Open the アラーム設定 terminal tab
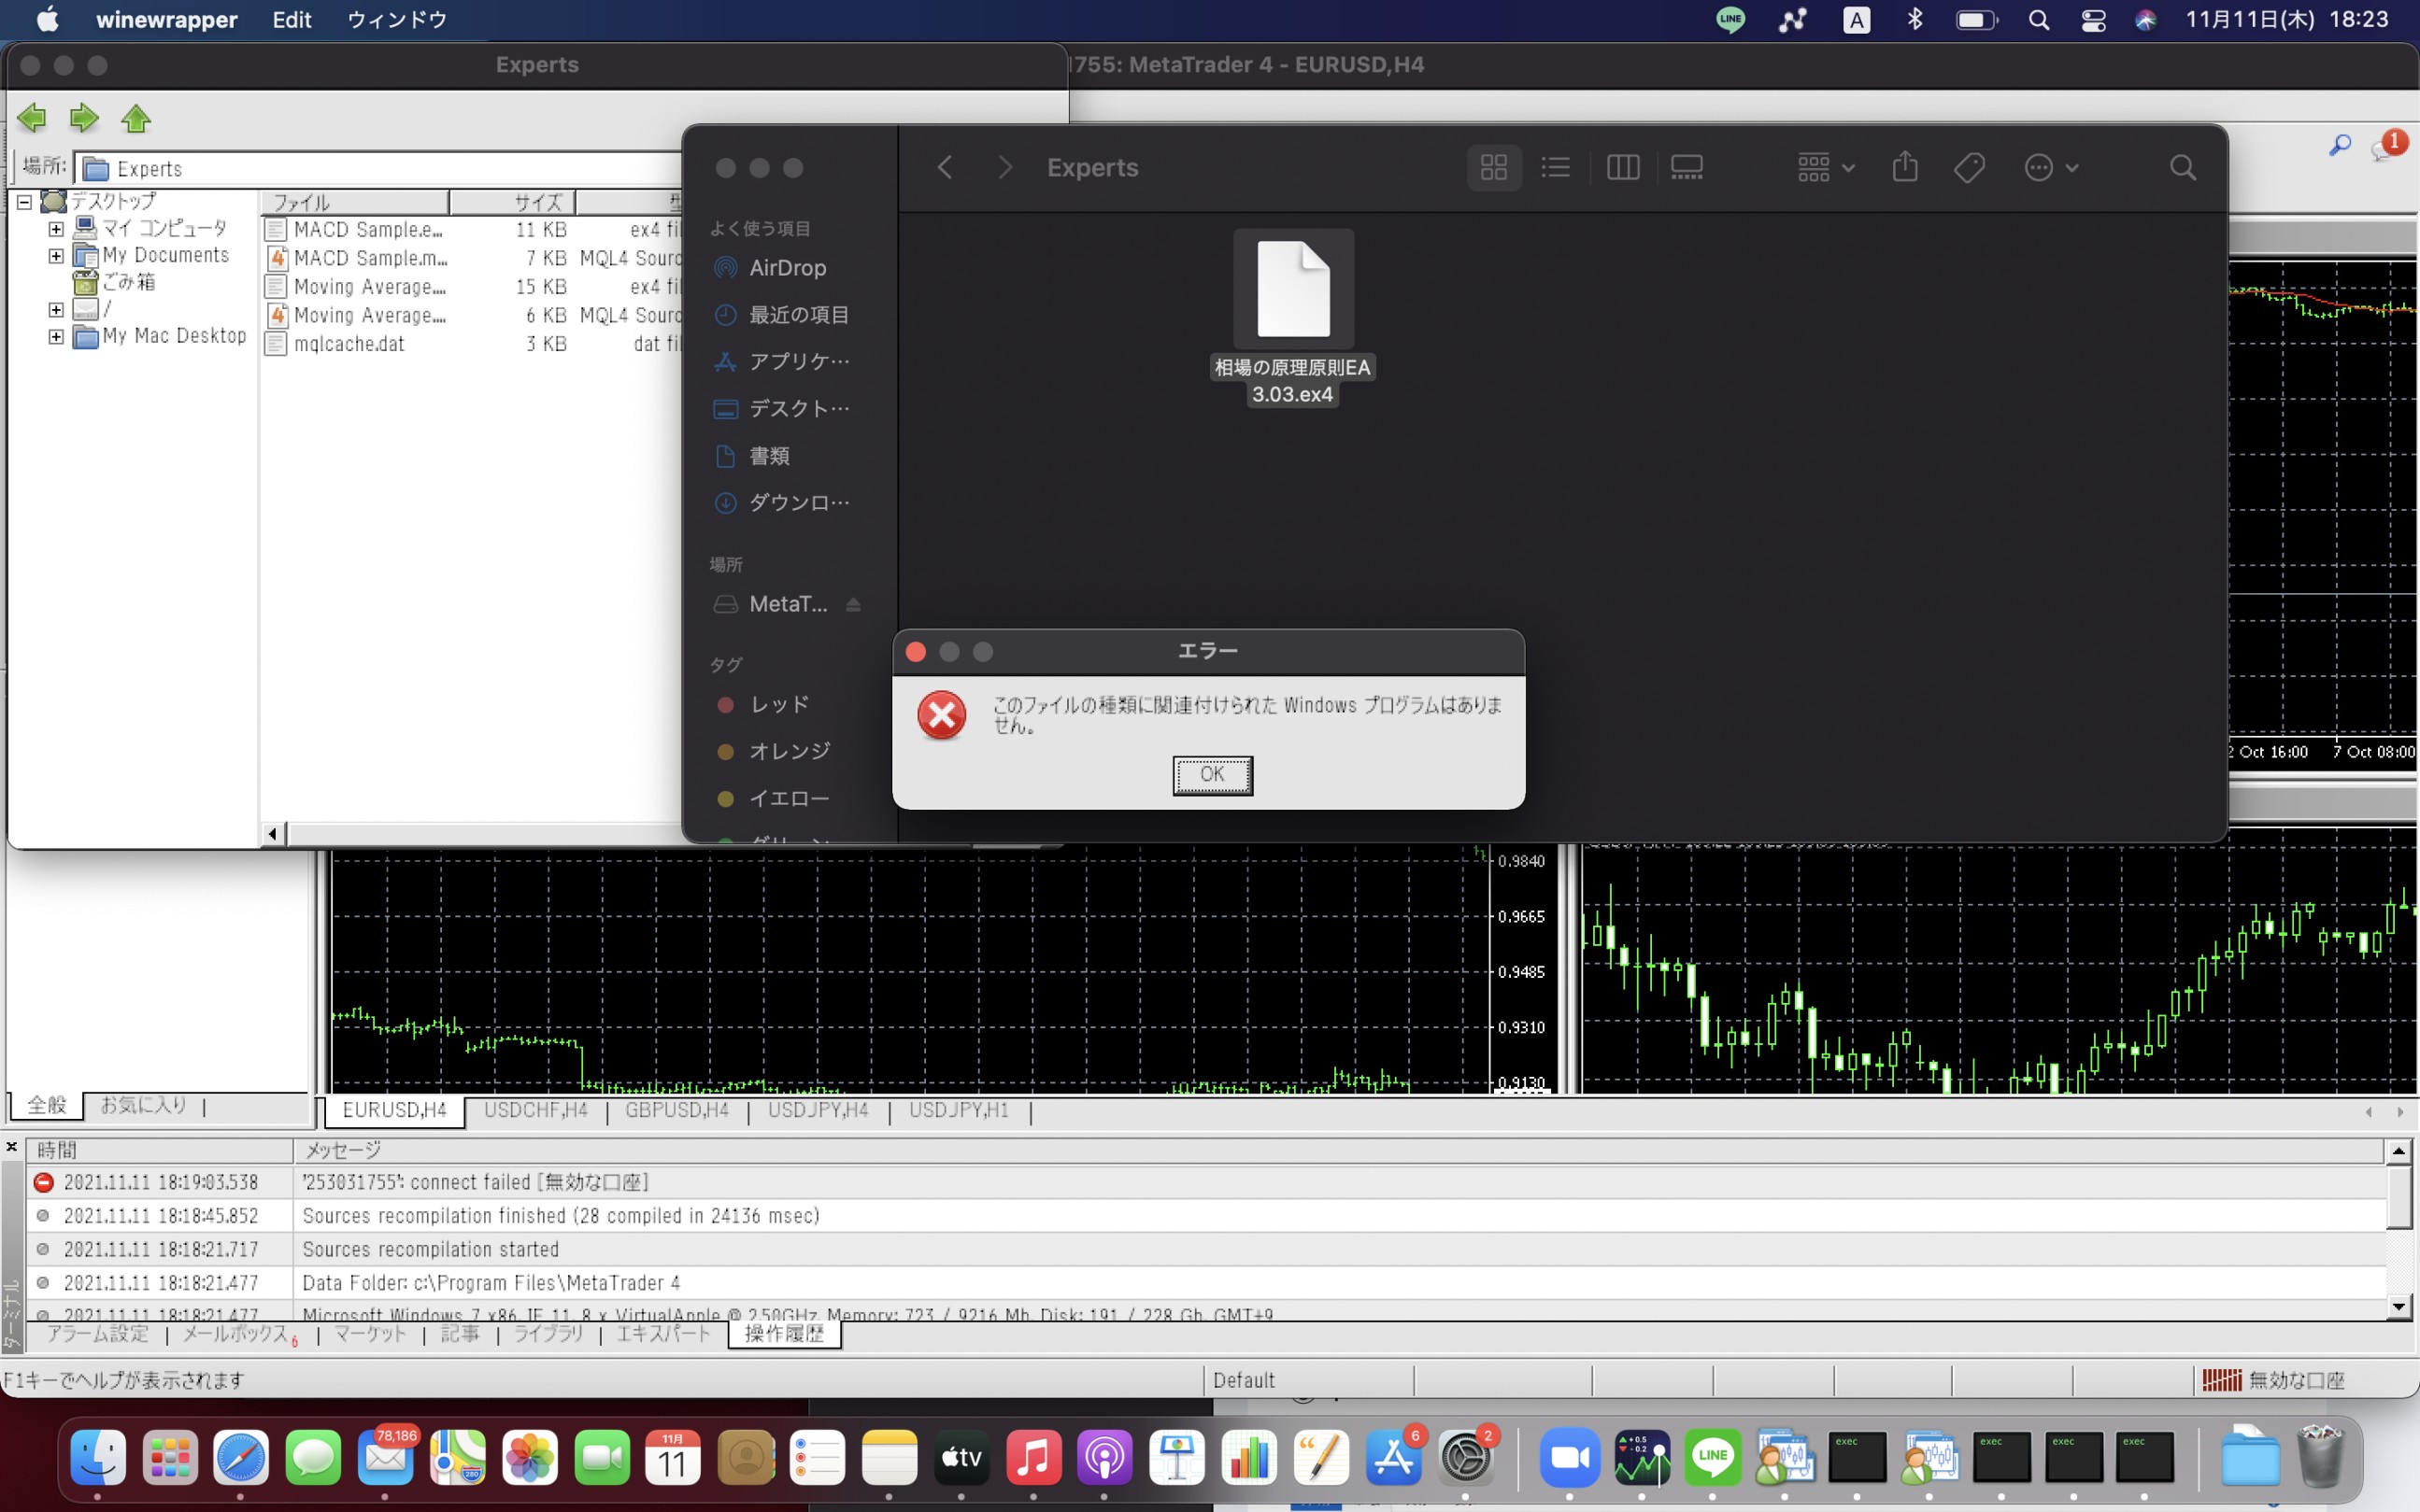The image size is (2420, 1512). click(97, 1334)
